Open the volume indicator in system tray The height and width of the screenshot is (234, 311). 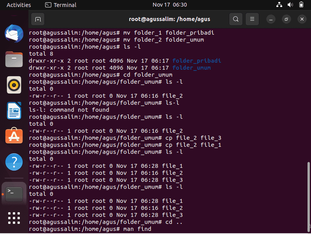(x=290, y=5)
